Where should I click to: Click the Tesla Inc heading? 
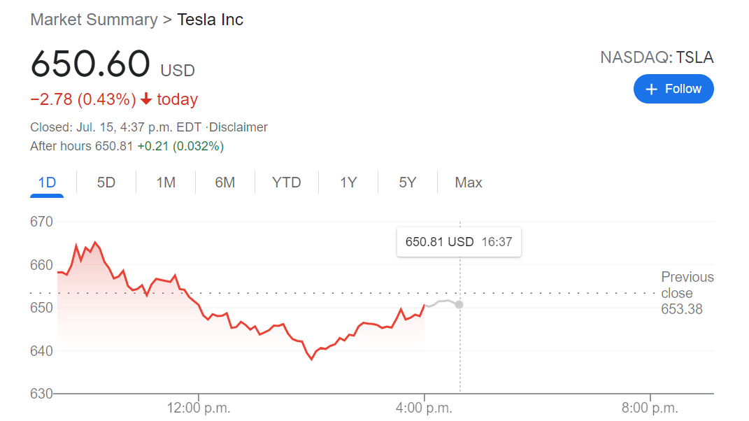pyautogui.click(x=211, y=20)
